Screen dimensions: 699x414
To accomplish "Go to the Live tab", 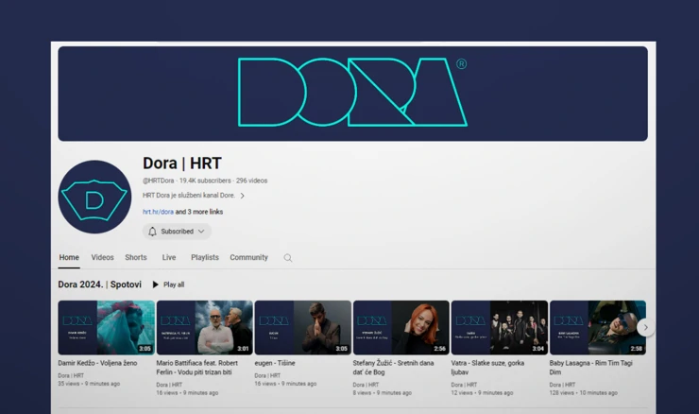I will click(x=169, y=257).
